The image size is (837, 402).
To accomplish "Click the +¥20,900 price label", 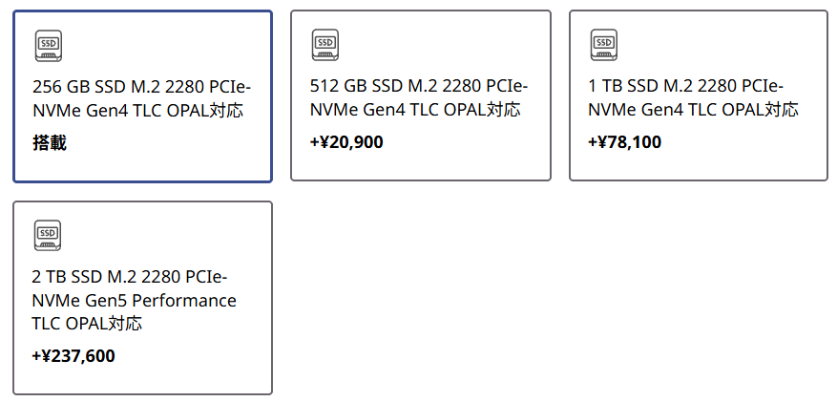I will pyautogui.click(x=347, y=143).
